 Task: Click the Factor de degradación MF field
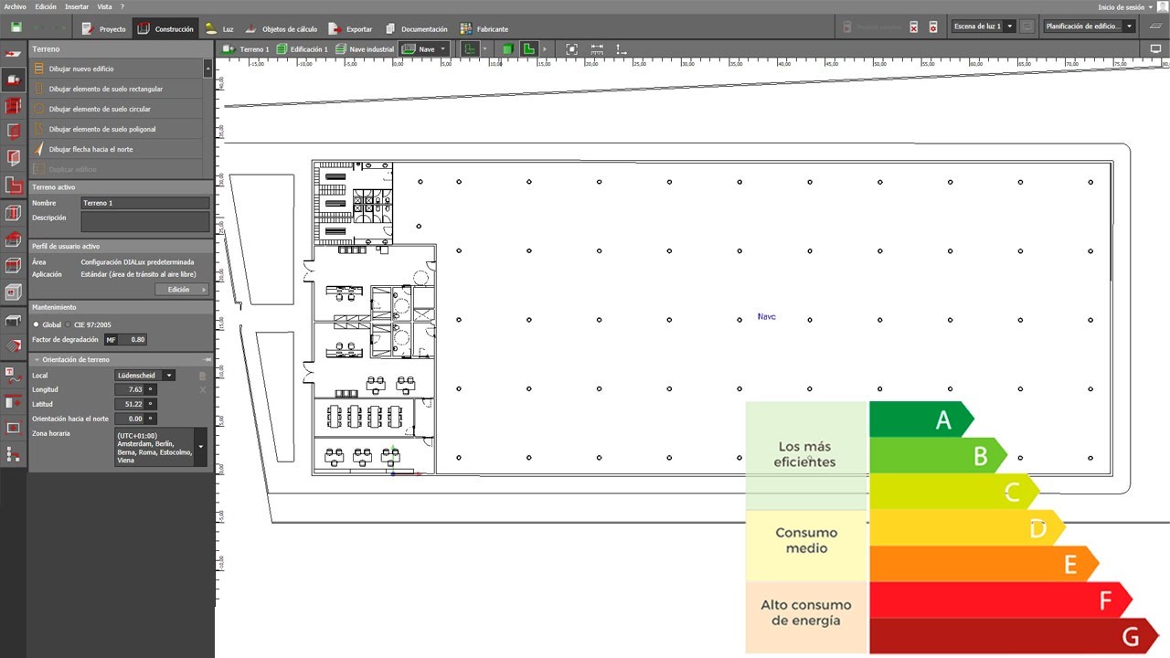pos(125,339)
